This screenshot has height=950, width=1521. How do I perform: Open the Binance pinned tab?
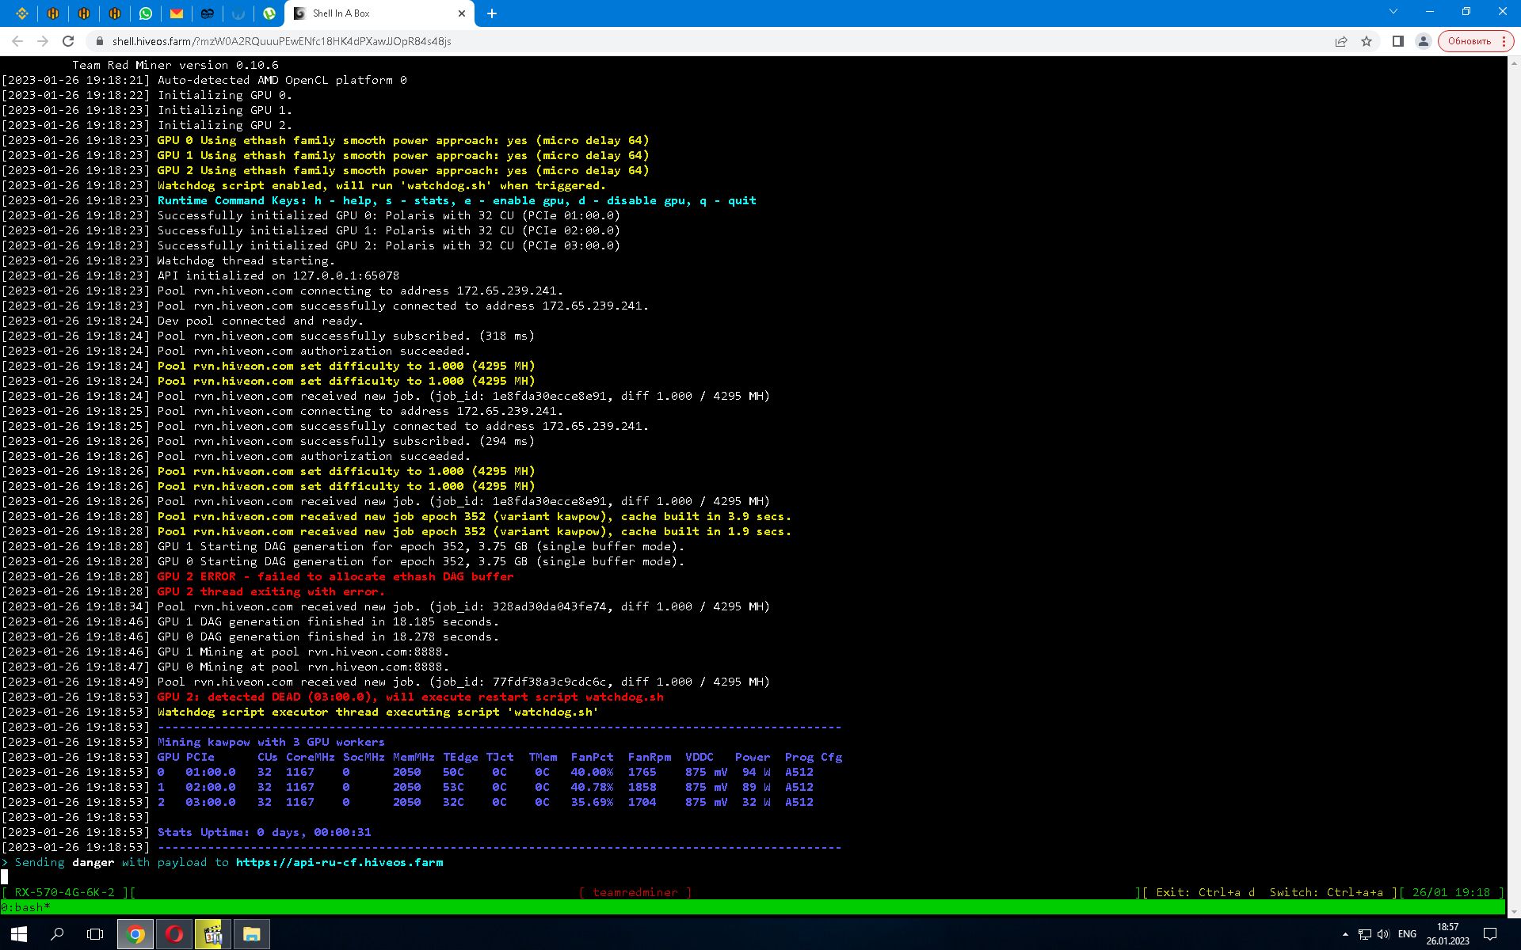pyautogui.click(x=21, y=13)
